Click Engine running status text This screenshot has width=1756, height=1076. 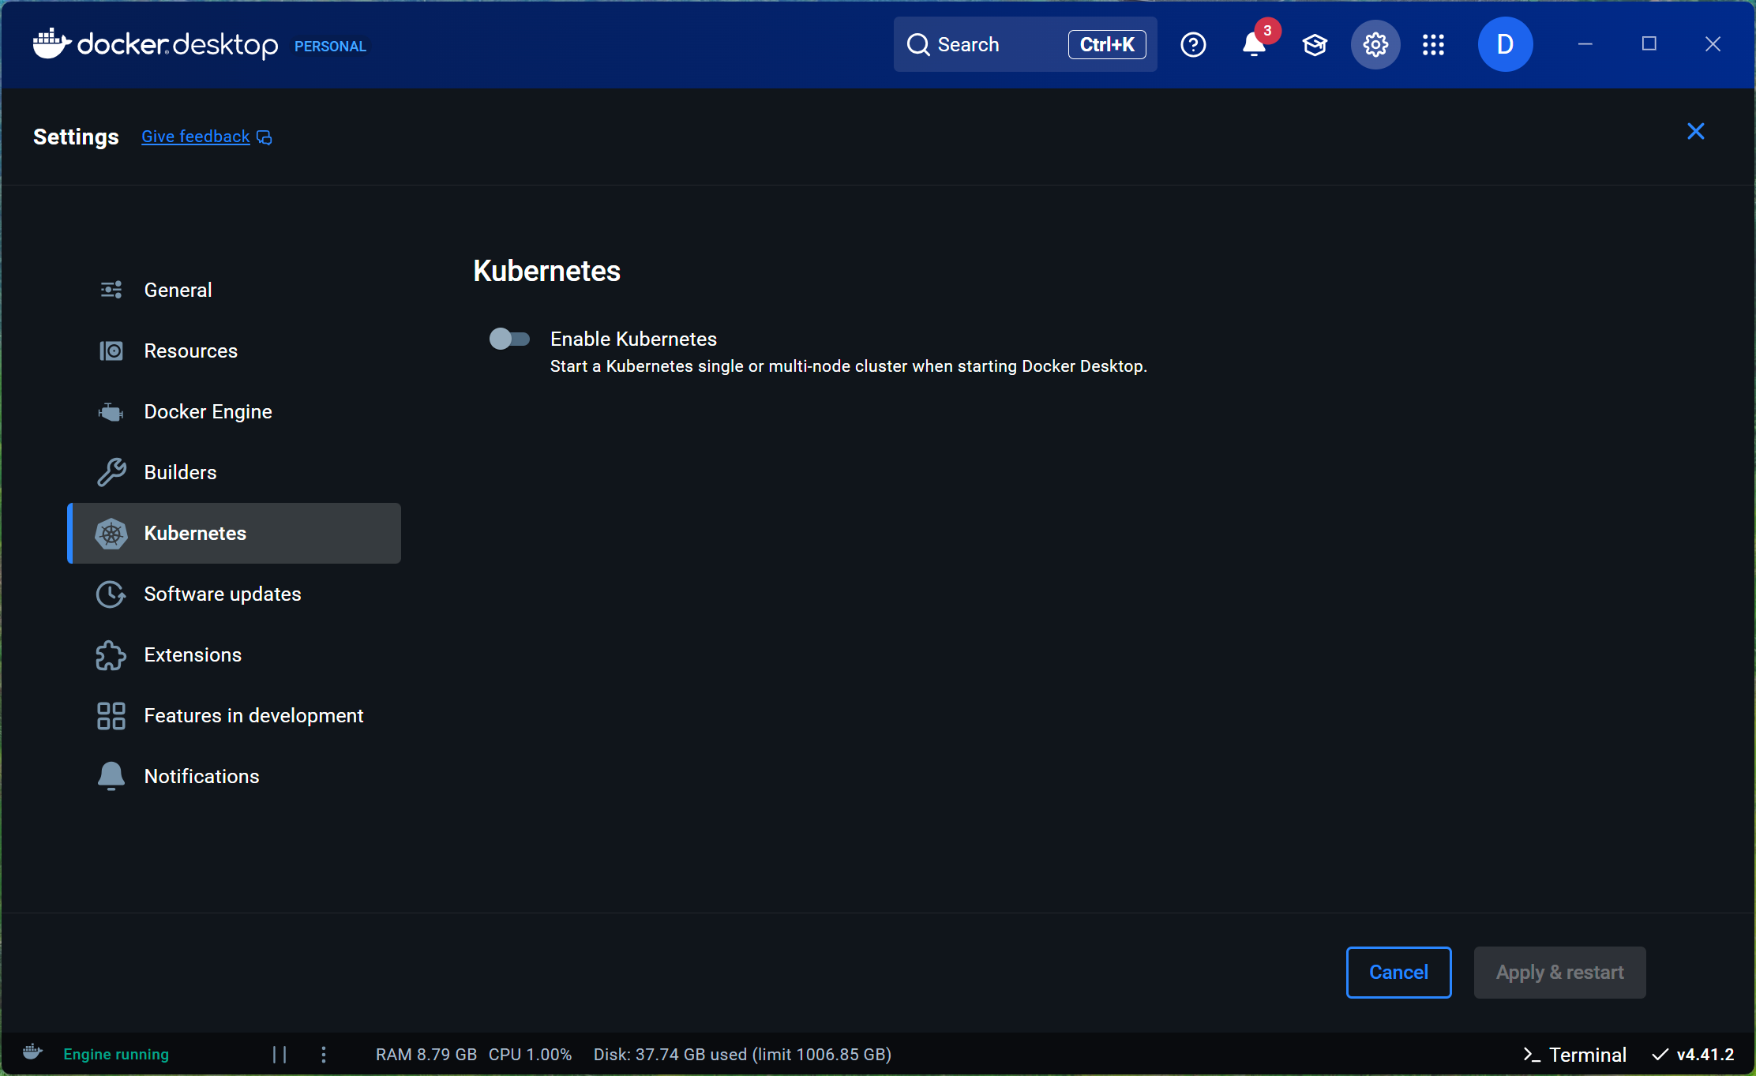(x=116, y=1055)
